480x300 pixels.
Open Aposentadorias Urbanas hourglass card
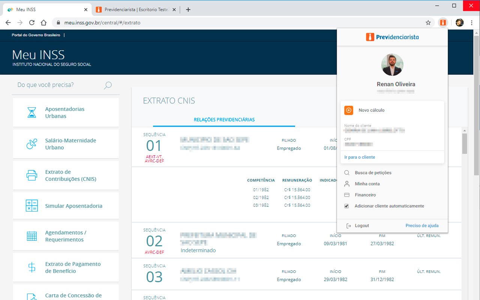click(x=32, y=112)
